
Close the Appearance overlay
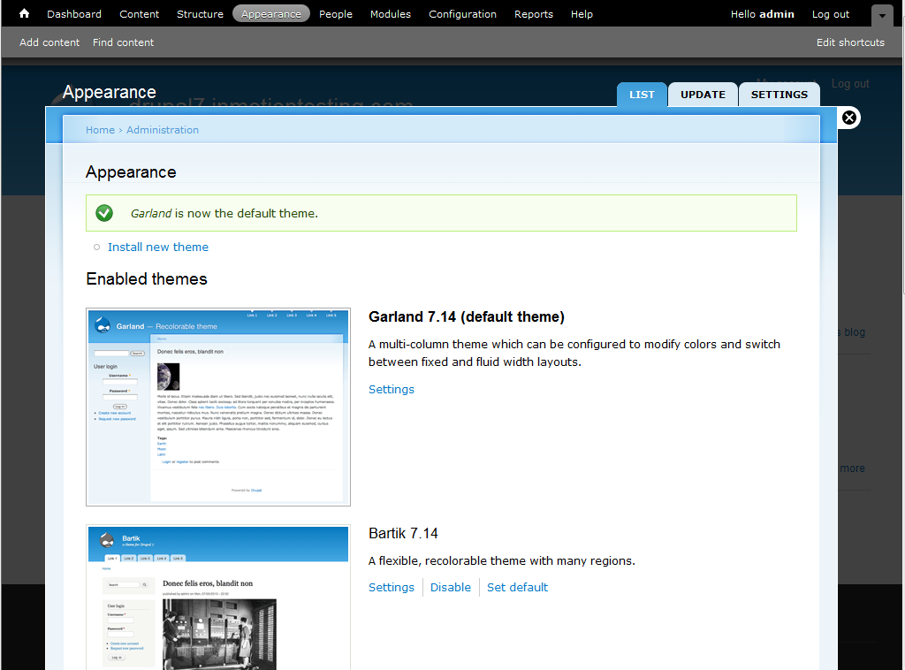tap(848, 118)
